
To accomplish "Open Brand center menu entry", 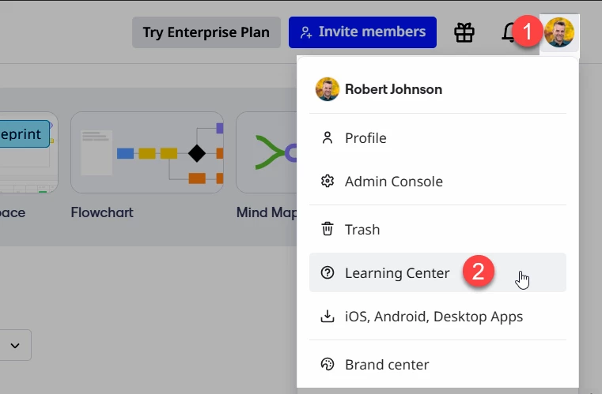I will pyautogui.click(x=437, y=364).
